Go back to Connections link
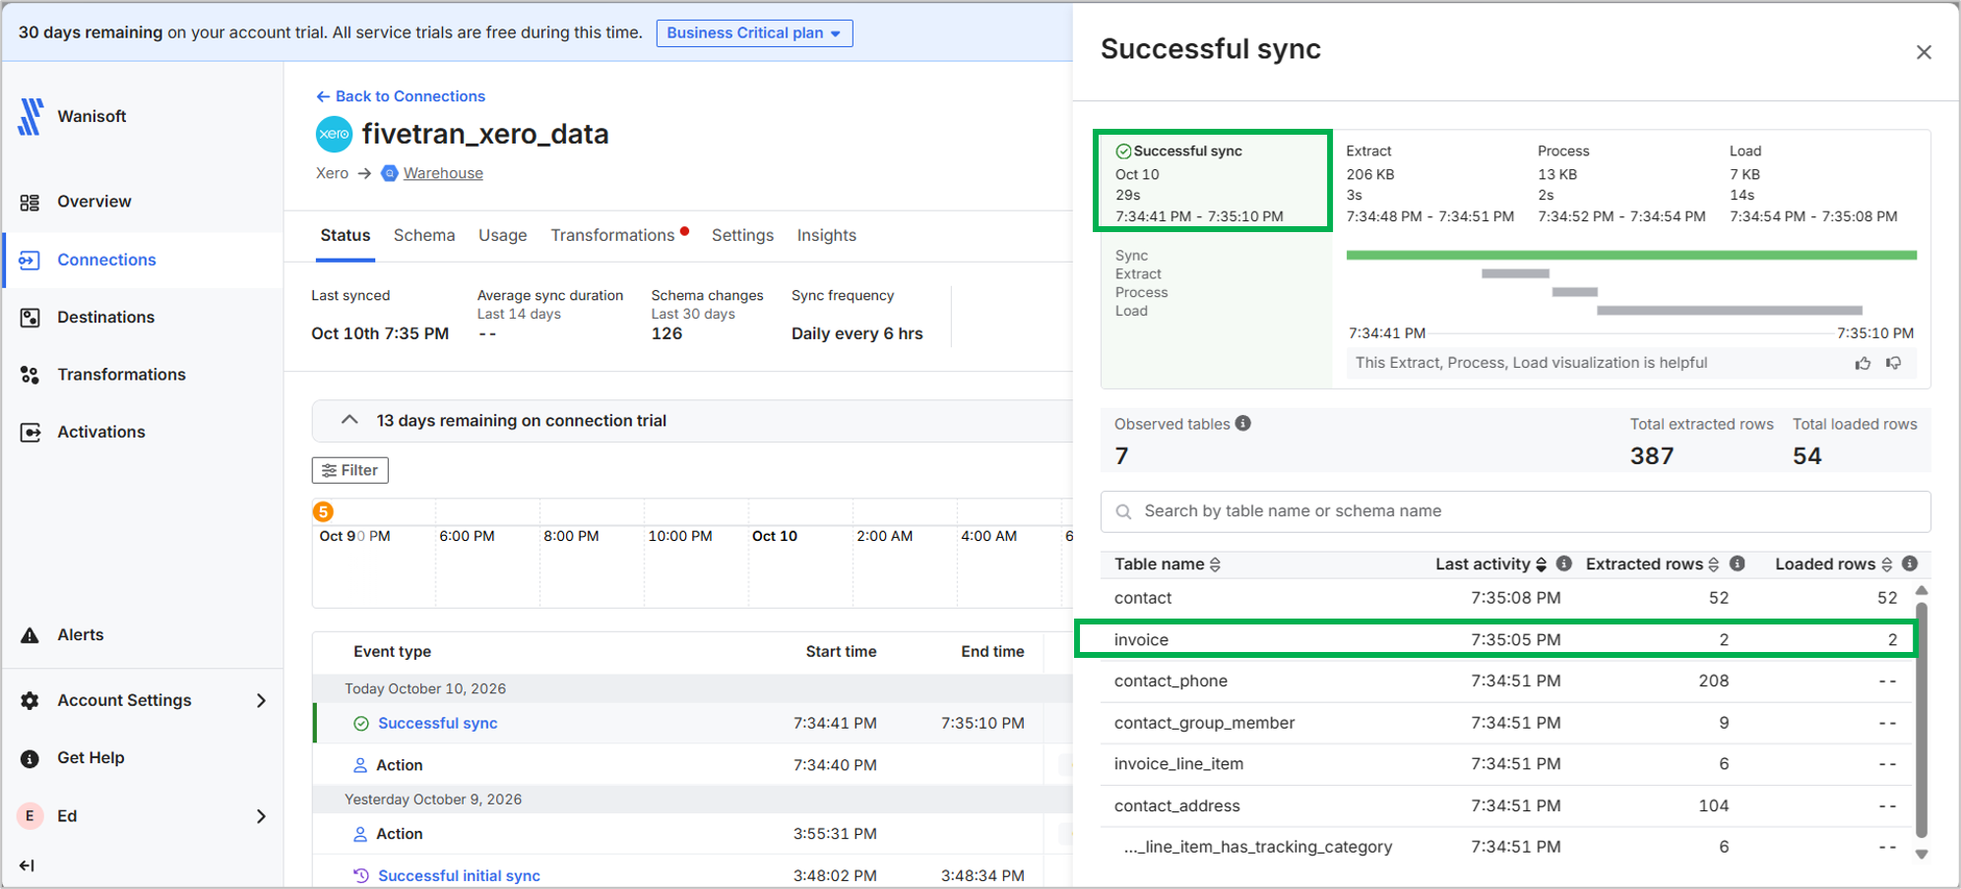The image size is (1961, 889). point(401,96)
